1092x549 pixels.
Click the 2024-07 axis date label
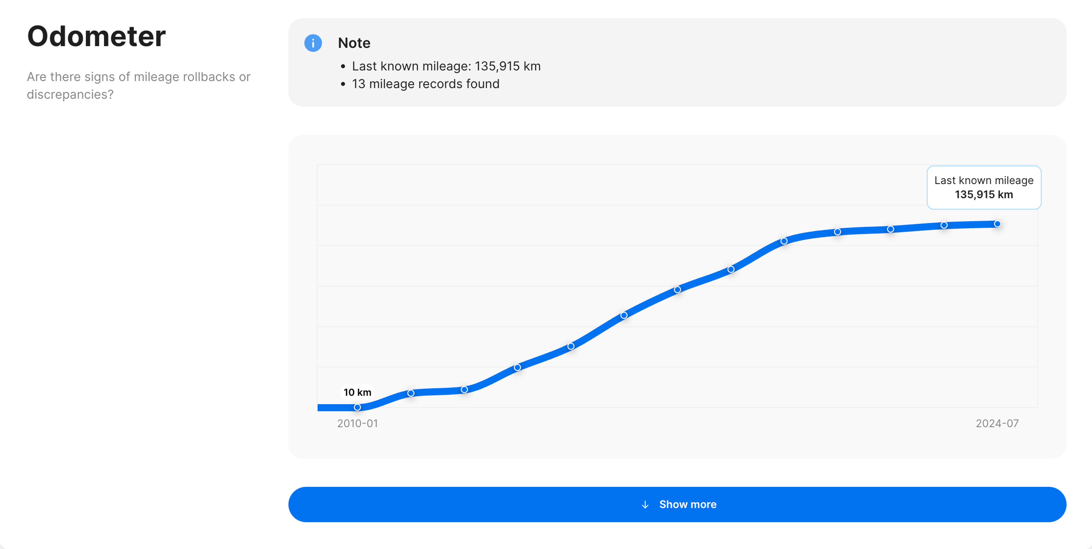point(997,423)
